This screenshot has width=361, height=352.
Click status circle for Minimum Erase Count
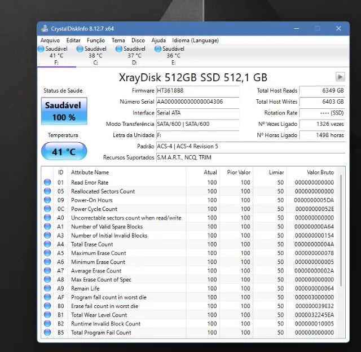point(47,262)
